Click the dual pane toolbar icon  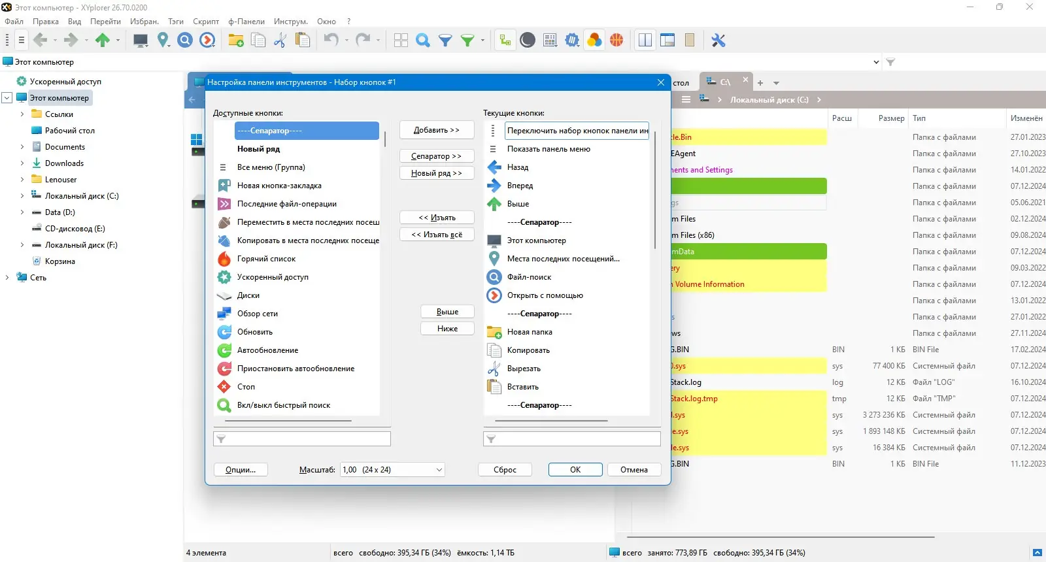645,41
